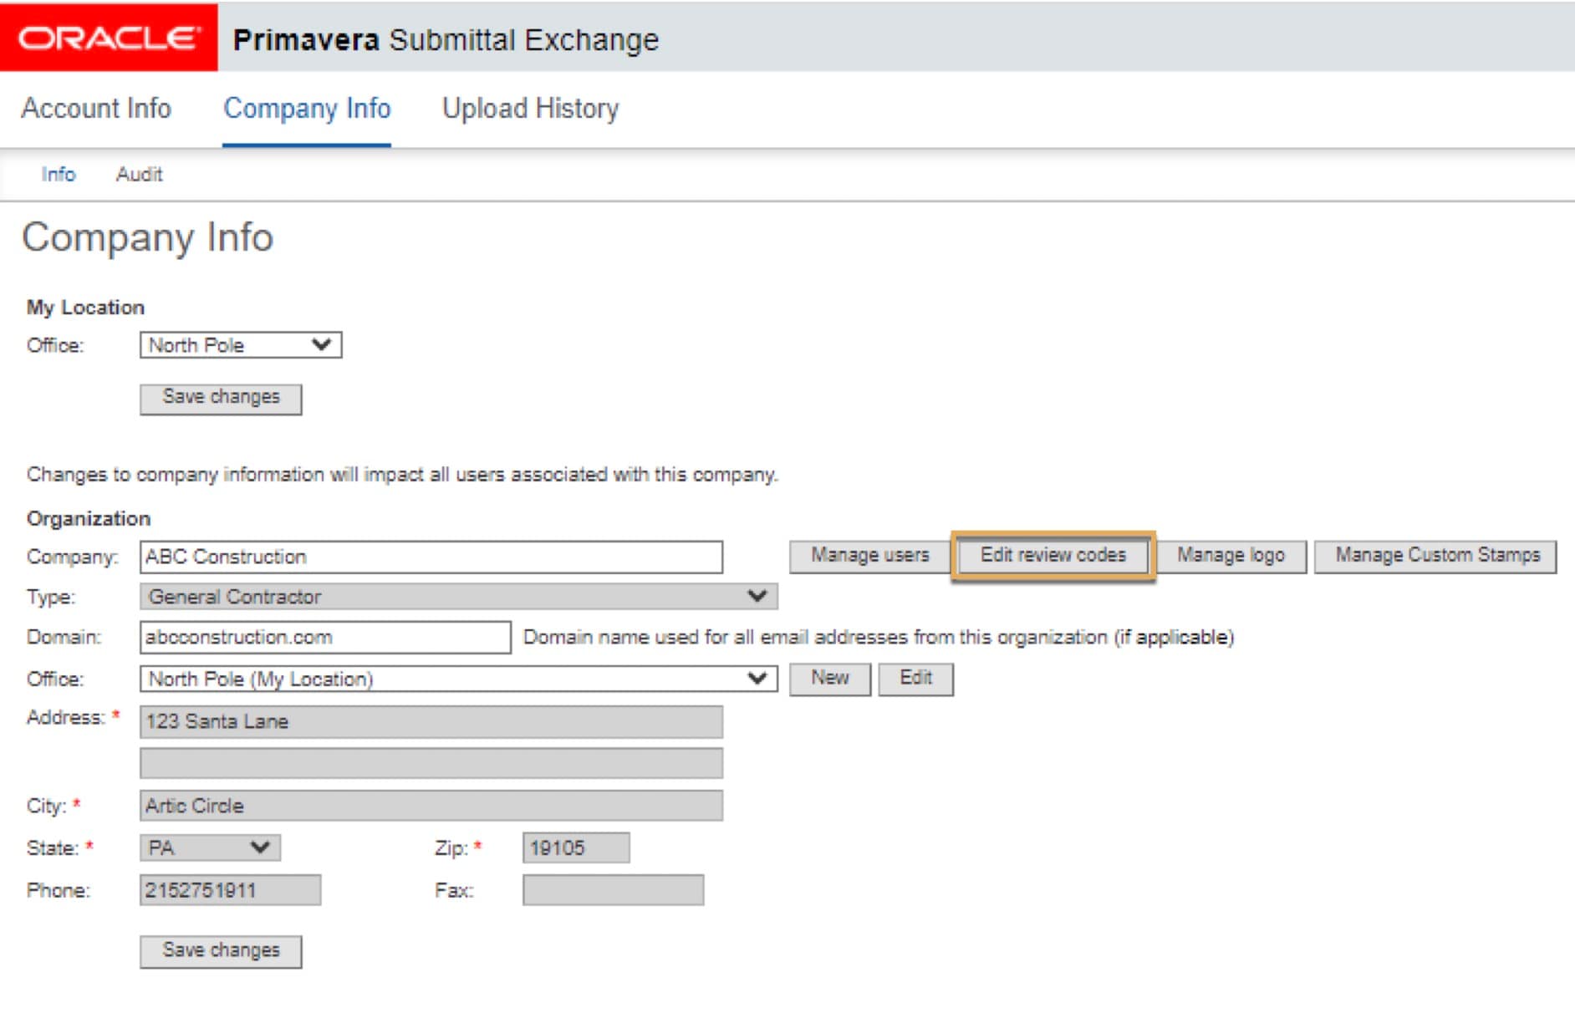The height and width of the screenshot is (1033, 1575).
Task: Expand the My Location Office dropdown
Action: 240,345
